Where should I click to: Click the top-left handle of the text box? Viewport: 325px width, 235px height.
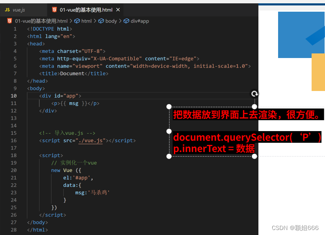tap(169, 106)
